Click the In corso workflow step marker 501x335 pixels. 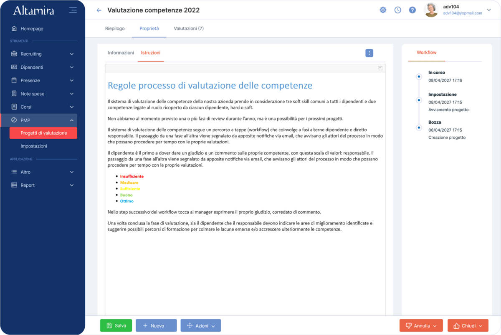coord(419,77)
